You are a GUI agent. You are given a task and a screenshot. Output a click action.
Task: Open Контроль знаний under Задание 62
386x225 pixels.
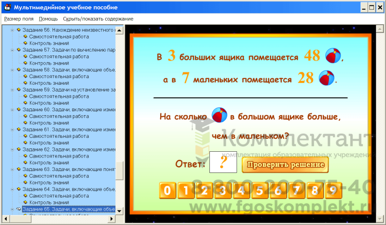pos(49,163)
